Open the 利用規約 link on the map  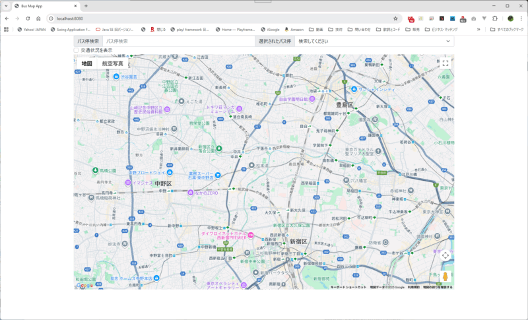point(414,287)
